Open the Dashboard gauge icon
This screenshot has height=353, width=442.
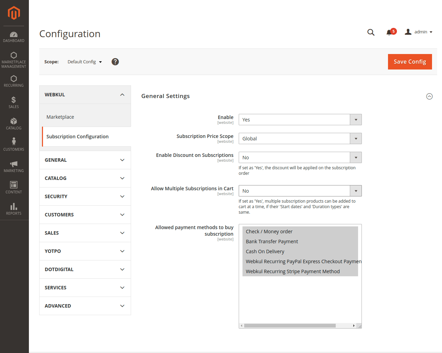pyautogui.click(x=14, y=34)
